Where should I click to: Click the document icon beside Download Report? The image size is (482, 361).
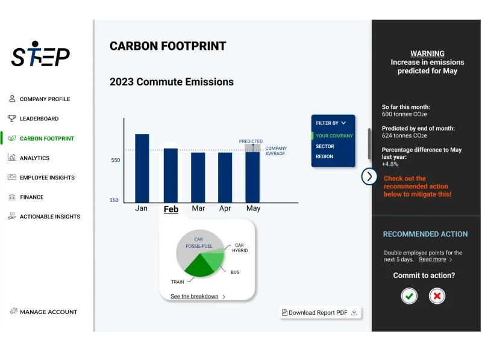pyautogui.click(x=284, y=312)
